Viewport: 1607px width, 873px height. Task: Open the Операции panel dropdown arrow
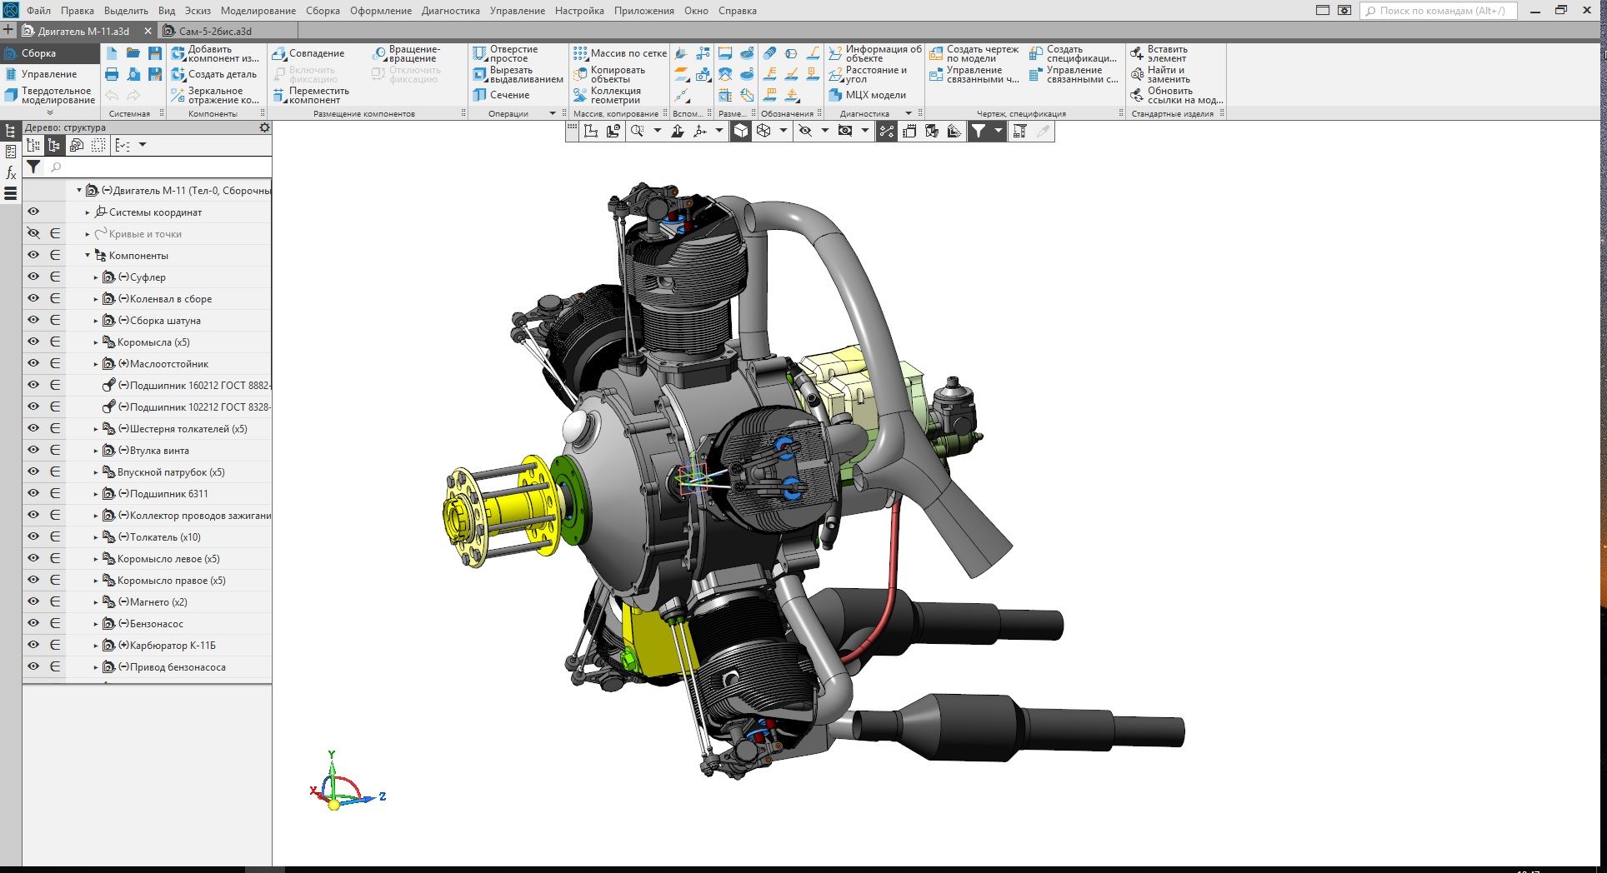[x=552, y=113]
